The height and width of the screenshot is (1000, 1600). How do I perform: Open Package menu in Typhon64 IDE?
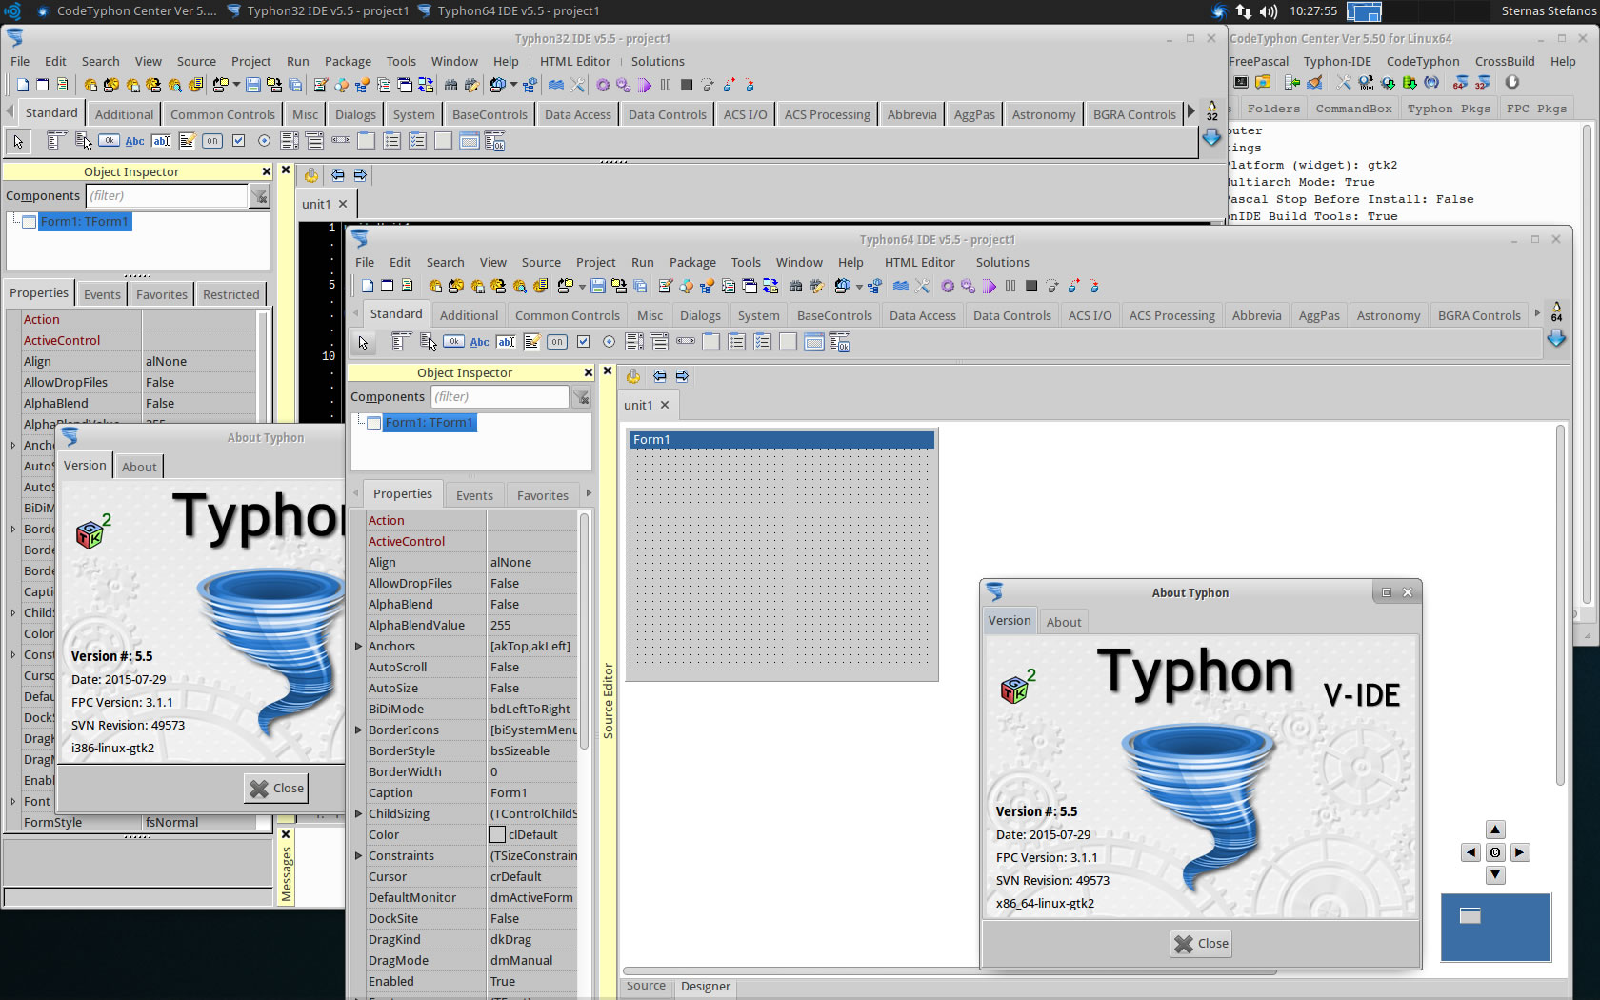click(692, 262)
